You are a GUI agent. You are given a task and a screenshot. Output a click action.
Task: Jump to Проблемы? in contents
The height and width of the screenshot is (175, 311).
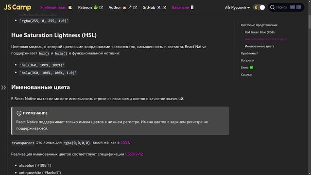pyautogui.click(x=249, y=53)
